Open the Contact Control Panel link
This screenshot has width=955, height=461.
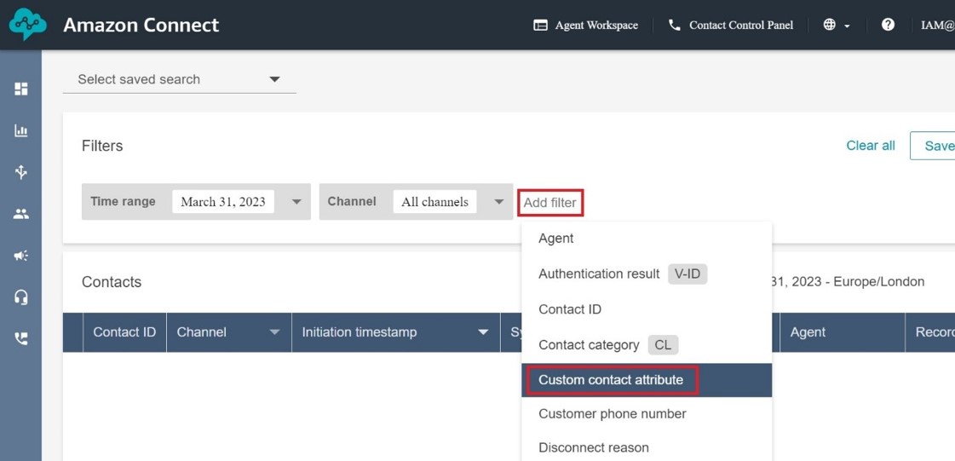point(731,25)
